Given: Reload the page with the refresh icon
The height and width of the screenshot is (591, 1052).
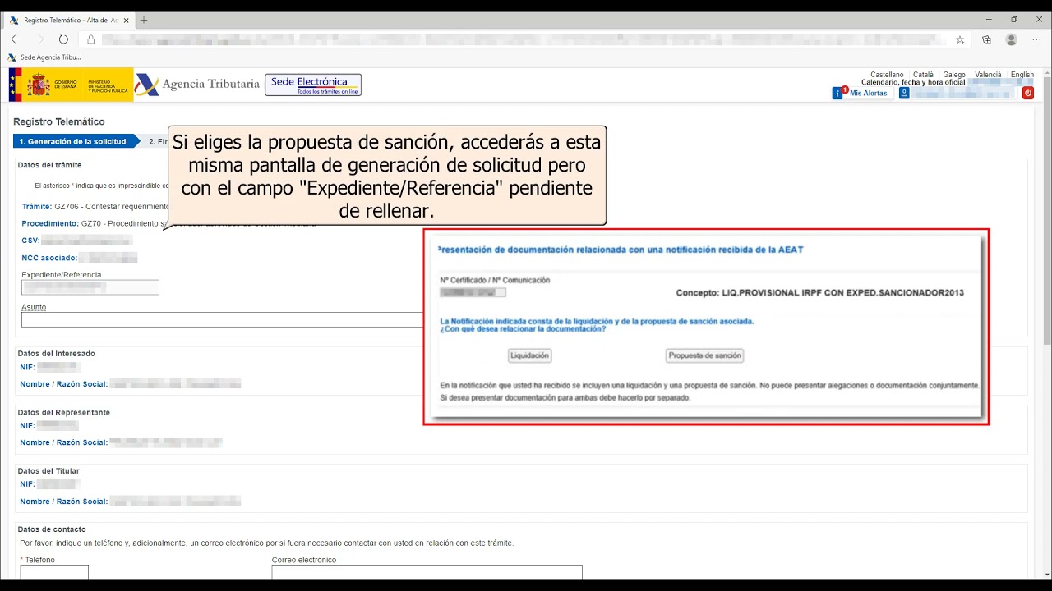Looking at the screenshot, I should coord(63,39).
